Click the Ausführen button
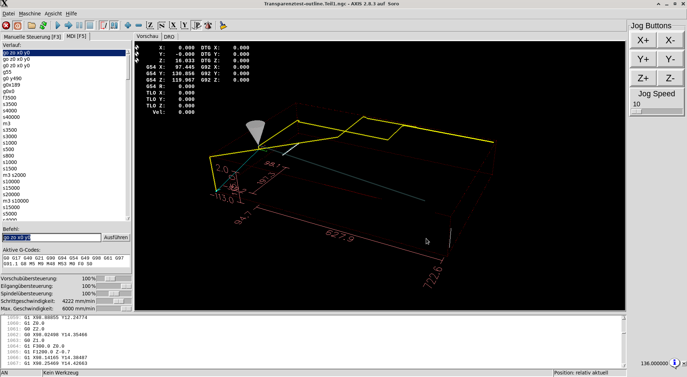The height and width of the screenshot is (377, 687). [116, 237]
